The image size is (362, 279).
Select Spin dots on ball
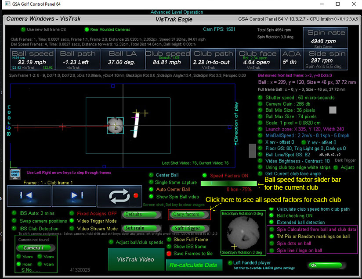(x=272, y=244)
